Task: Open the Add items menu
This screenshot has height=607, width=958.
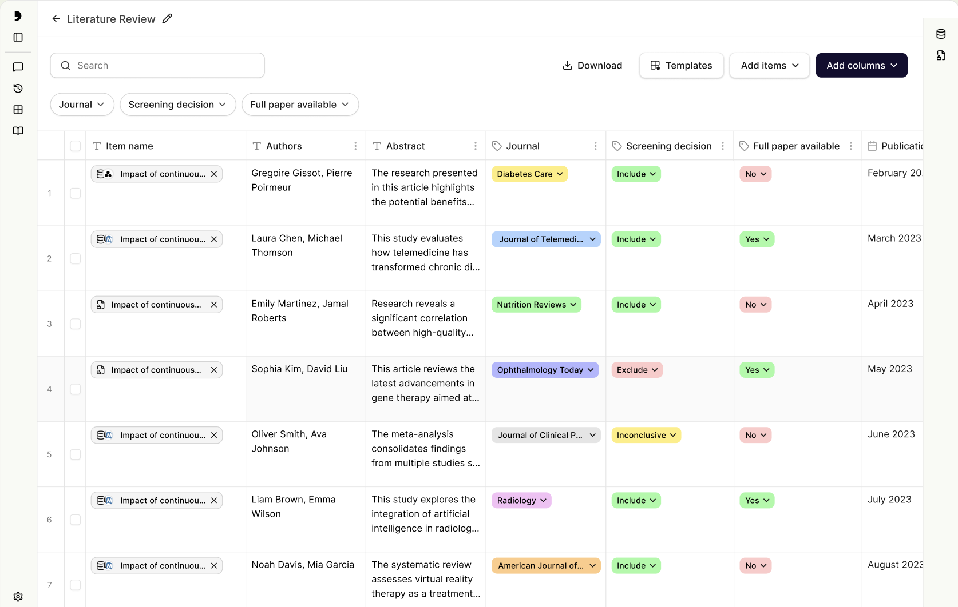Action: pos(769,66)
